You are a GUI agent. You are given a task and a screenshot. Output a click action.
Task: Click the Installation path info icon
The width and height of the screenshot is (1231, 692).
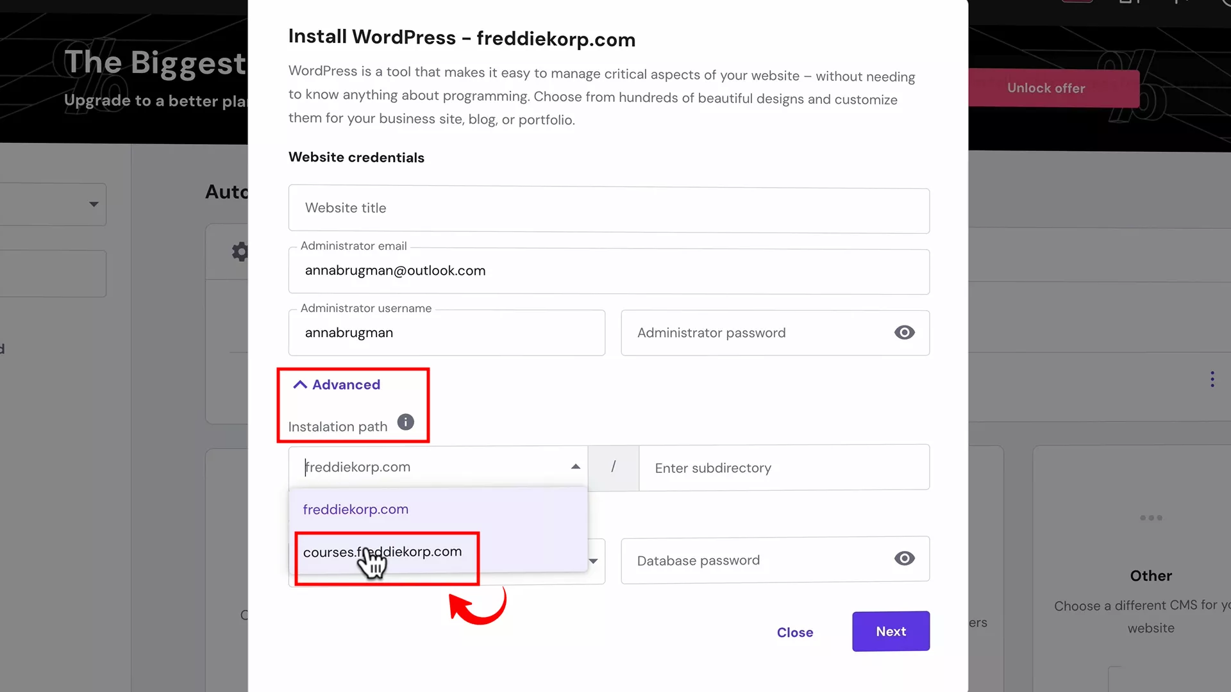pyautogui.click(x=405, y=422)
